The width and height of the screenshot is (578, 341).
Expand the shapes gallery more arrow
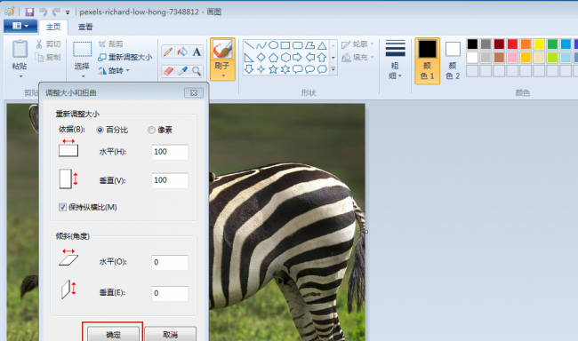click(x=333, y=69)
